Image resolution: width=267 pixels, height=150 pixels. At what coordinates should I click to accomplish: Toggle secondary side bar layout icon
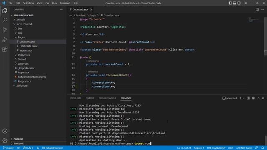coord(239,3)
